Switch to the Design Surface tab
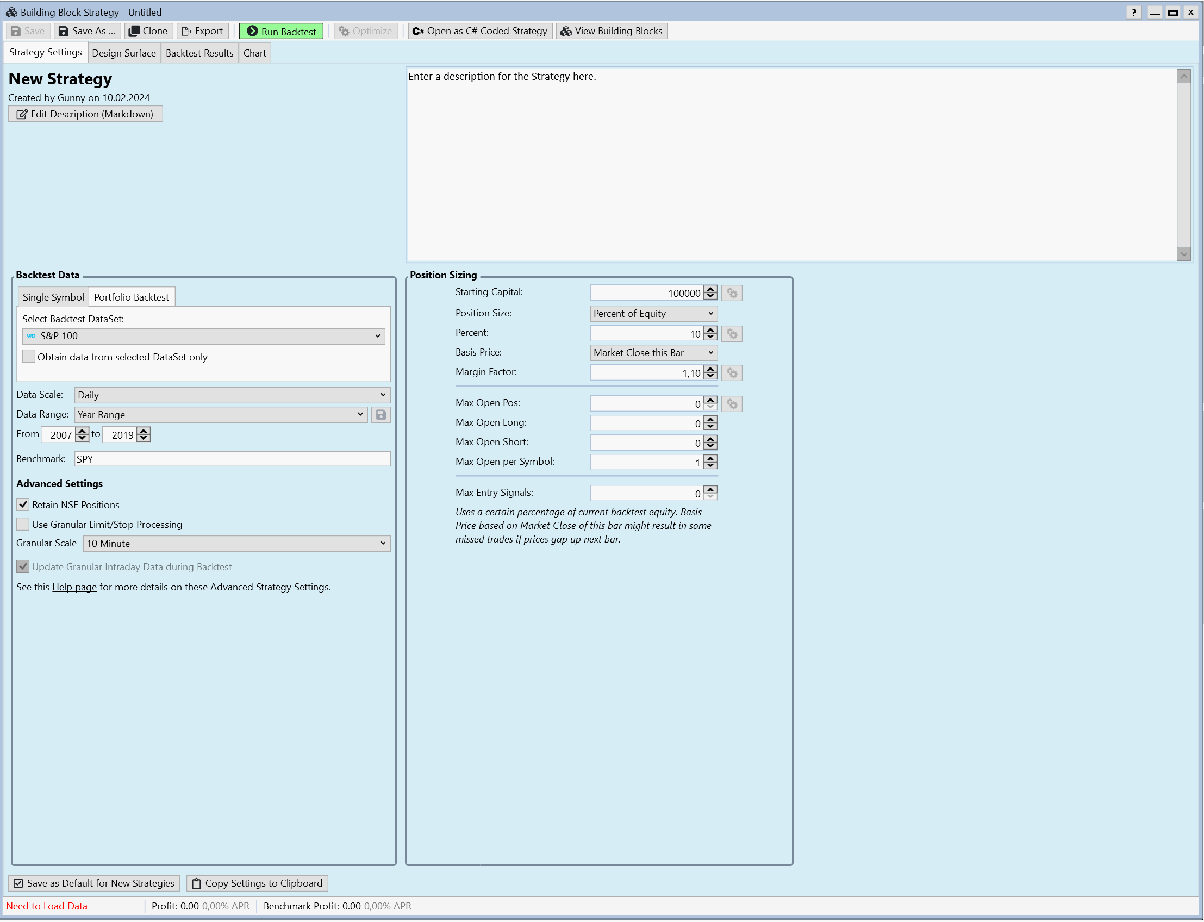 124,53
